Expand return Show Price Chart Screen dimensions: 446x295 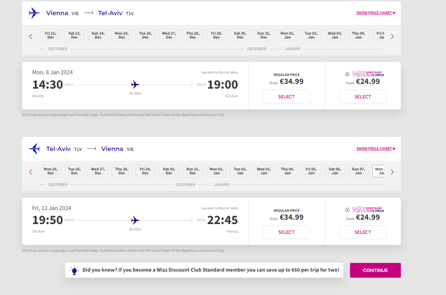point(375,149)
